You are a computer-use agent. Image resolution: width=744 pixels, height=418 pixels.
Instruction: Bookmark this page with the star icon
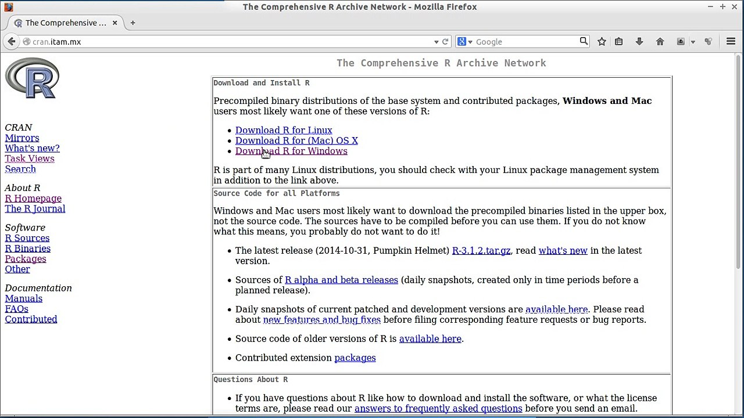[602, 42]
